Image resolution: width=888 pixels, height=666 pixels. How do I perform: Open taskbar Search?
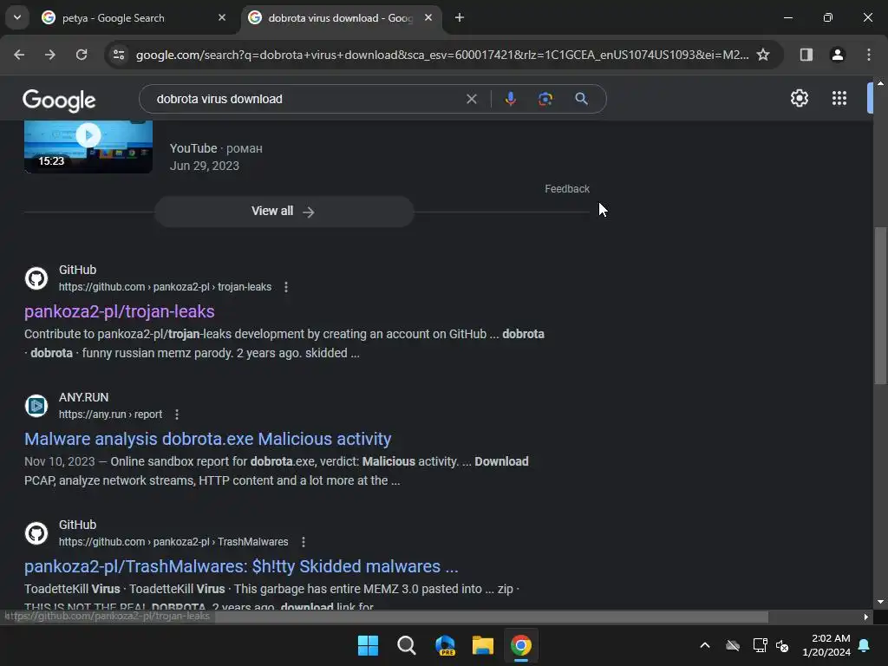(x=406, y=645)
